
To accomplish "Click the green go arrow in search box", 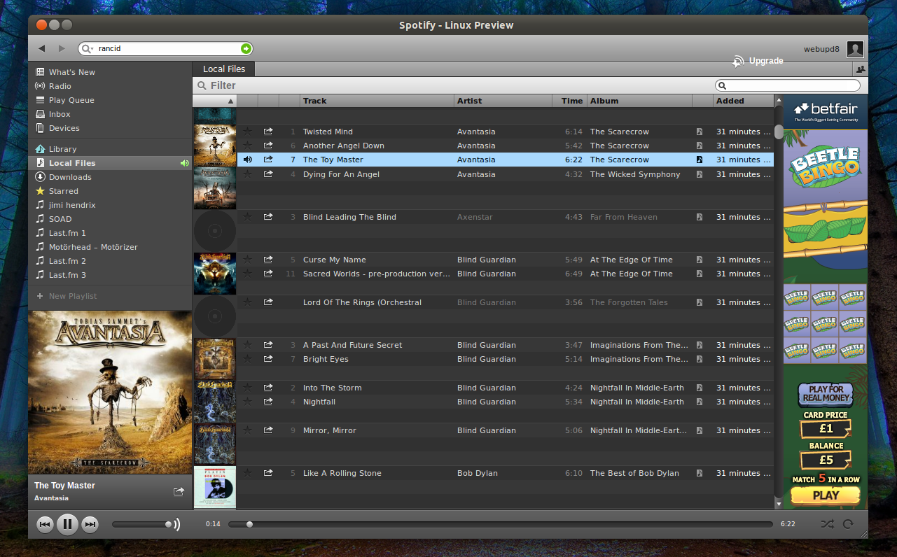I will 246,48.
